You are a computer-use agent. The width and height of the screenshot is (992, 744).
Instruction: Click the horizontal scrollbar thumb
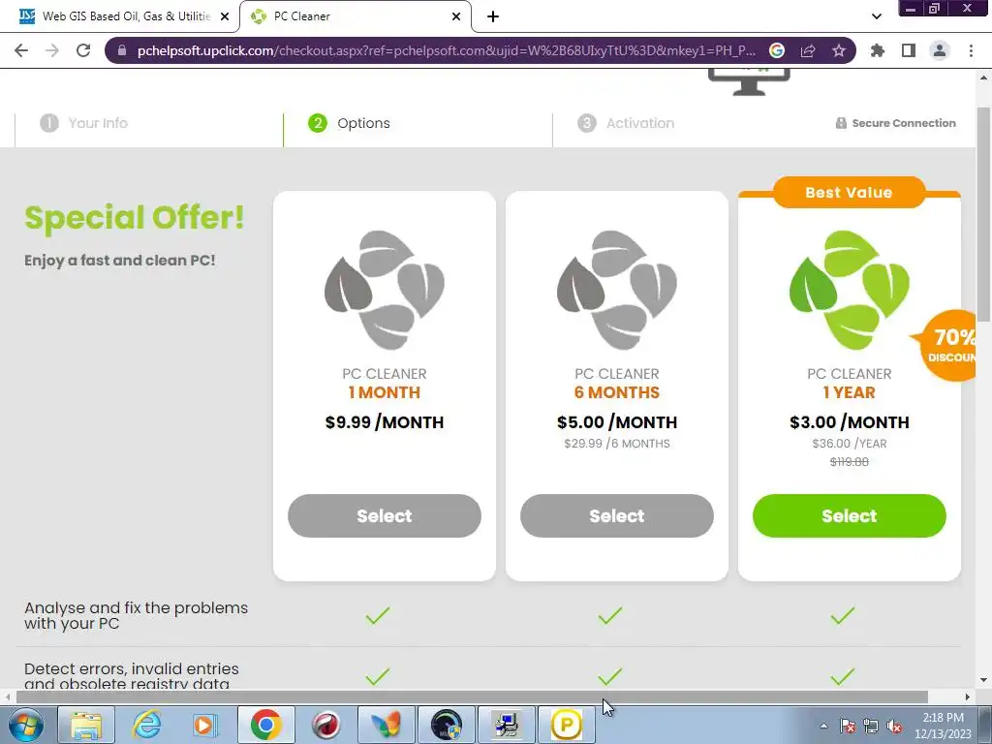tap(472, 697)
